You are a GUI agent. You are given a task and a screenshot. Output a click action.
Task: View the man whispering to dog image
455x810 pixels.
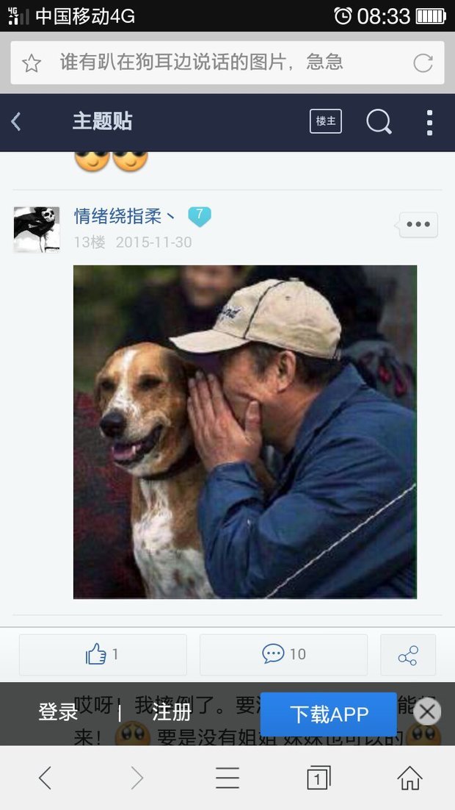click(245, 432)
